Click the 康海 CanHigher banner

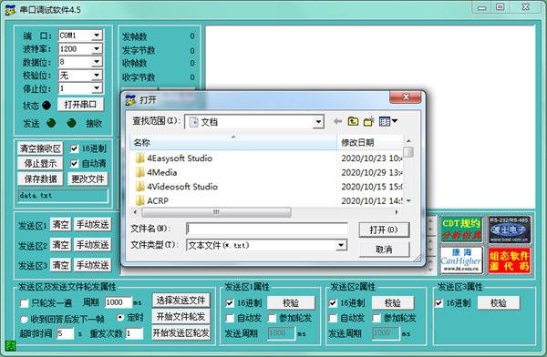point(461,260)
